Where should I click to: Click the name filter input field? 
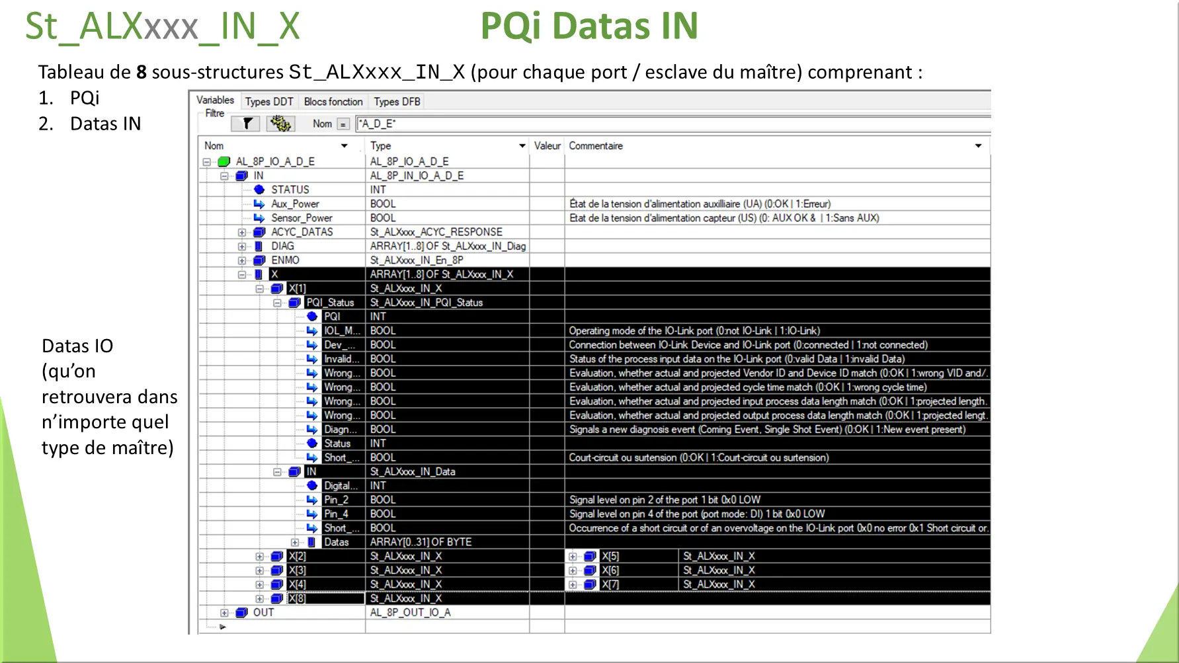(x=672, y=124)
